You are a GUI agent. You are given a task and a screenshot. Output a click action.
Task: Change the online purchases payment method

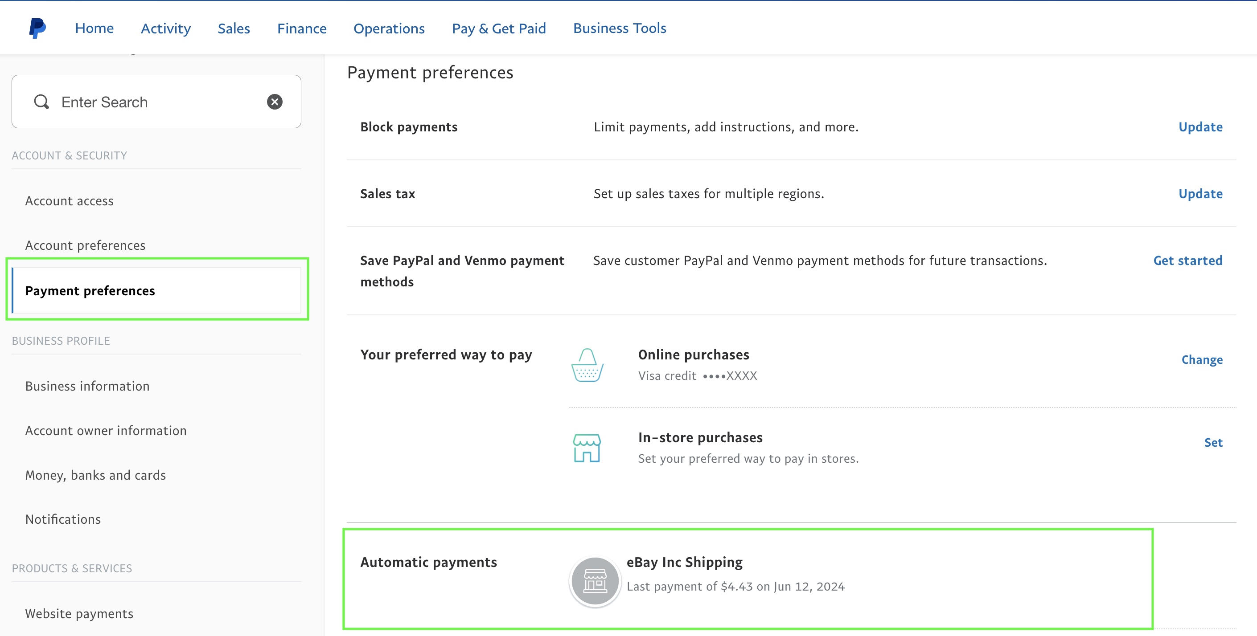(x=1201, y=360)
